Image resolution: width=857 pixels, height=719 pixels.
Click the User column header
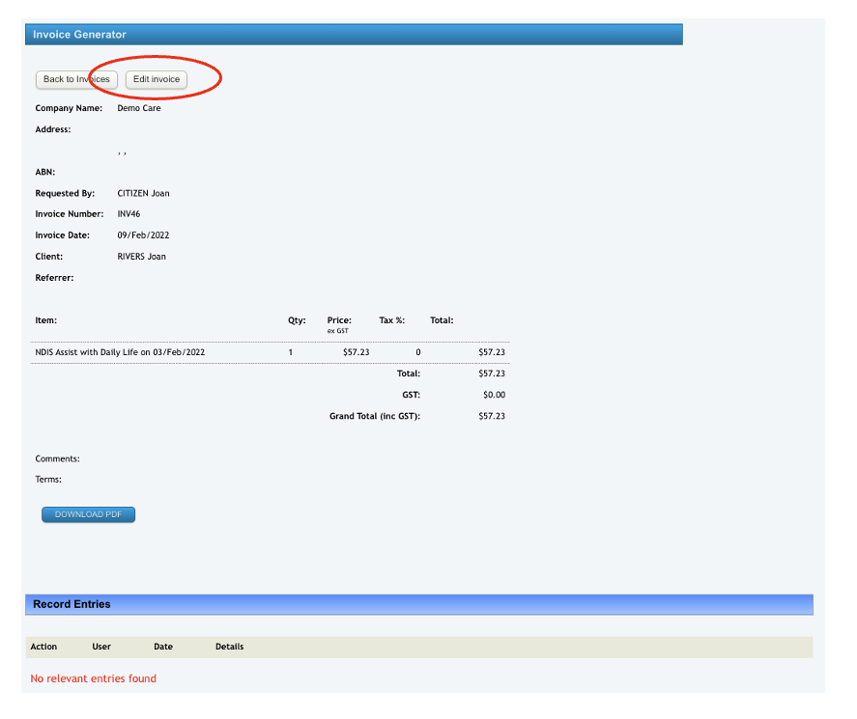pos(101,647)
